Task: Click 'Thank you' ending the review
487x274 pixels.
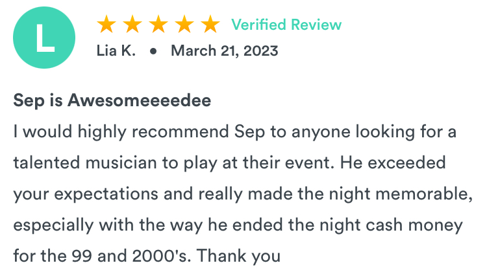Action: click(x=238, y=257)
